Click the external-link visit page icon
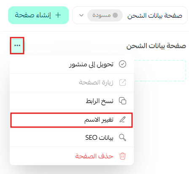Image resolution: width=189 pixels, height=174 pixels. [122, 82]
